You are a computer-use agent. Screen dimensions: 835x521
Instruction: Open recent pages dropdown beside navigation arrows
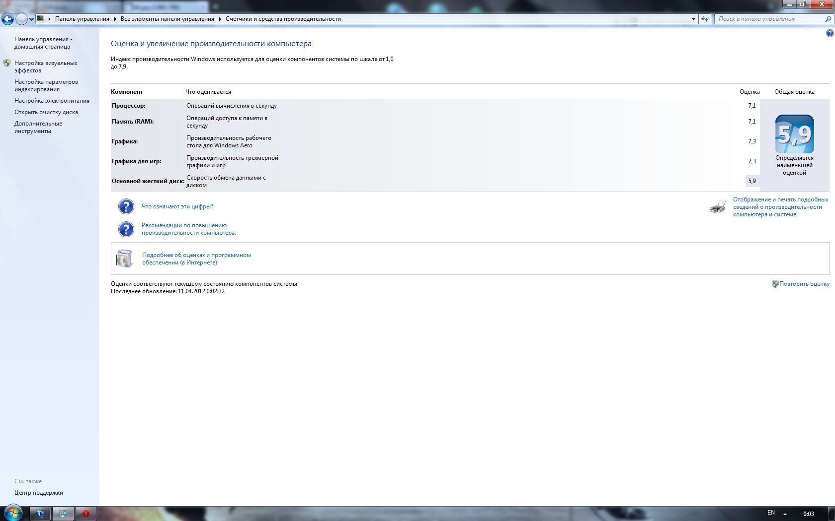(x=31, y=19)
